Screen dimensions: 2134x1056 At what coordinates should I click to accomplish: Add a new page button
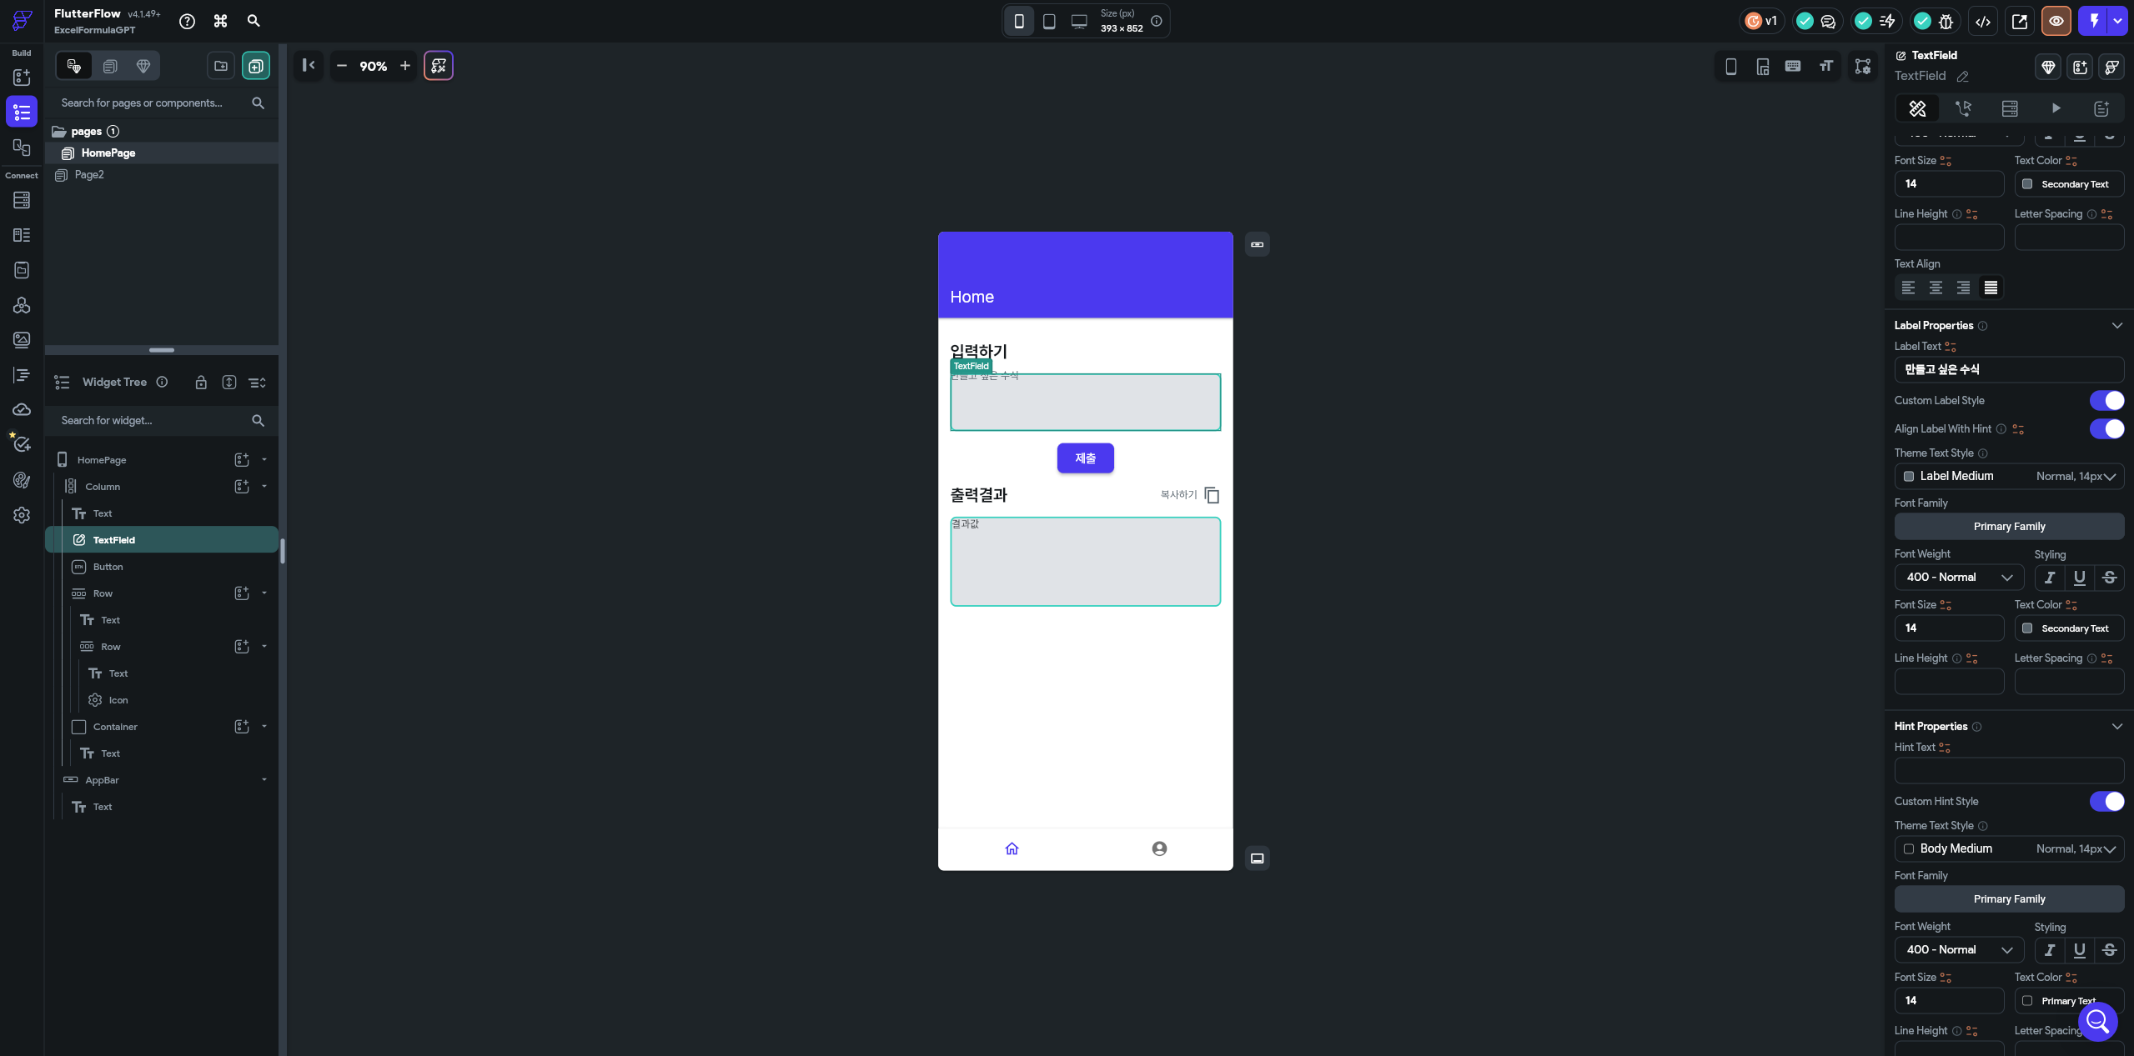[256, 66]
